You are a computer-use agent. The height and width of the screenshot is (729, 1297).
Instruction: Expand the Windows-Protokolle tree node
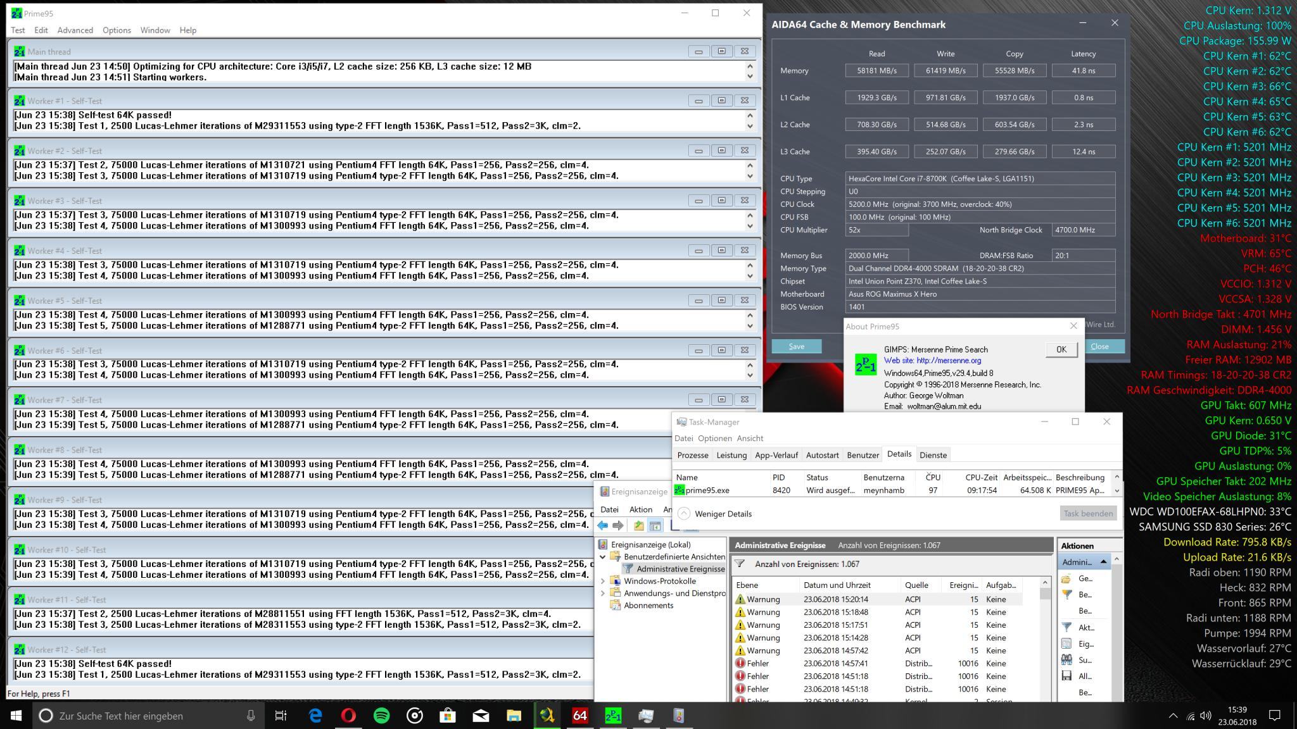603,581
